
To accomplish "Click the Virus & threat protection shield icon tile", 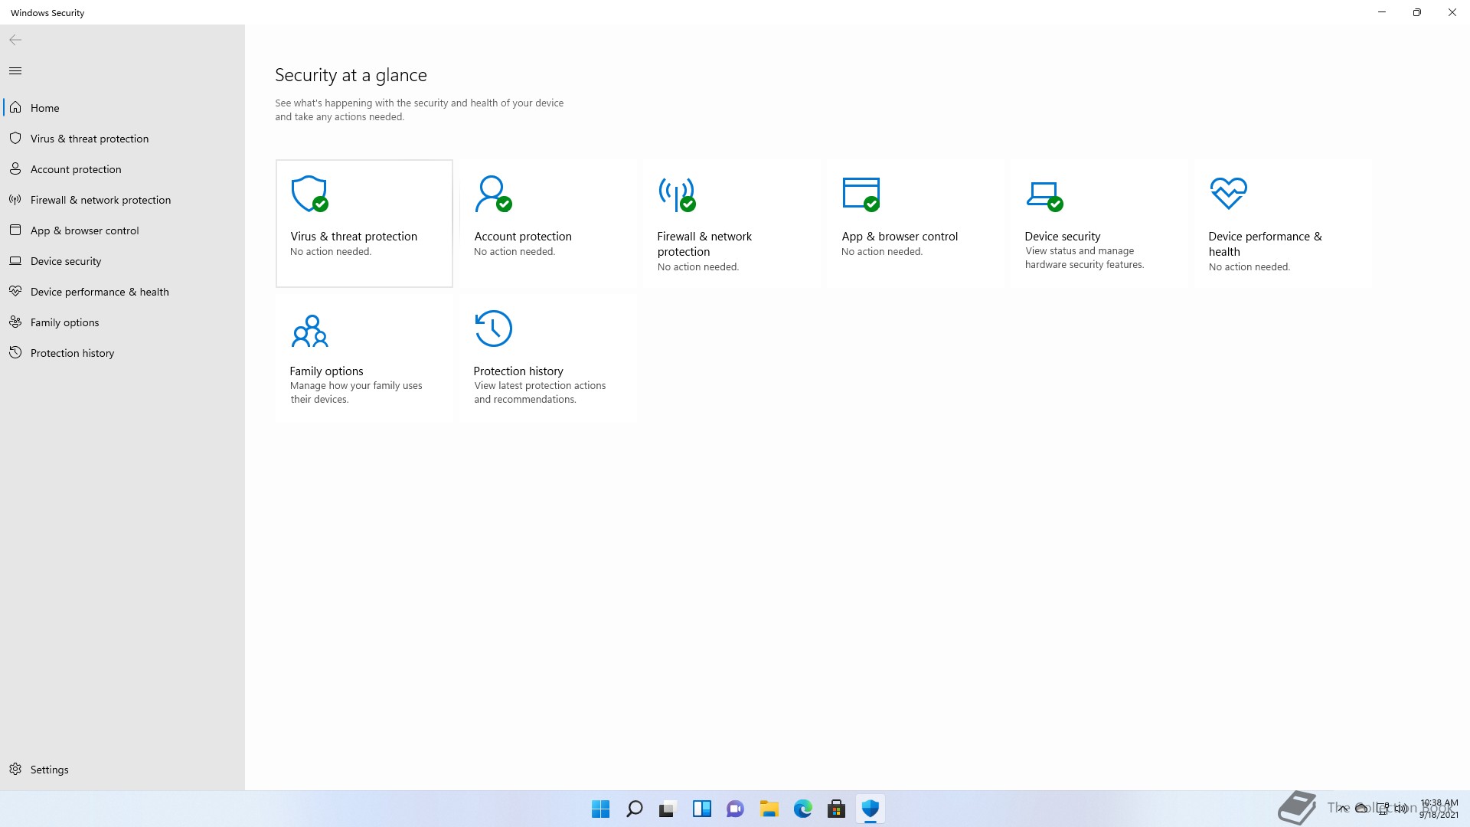I will (309, 194).
